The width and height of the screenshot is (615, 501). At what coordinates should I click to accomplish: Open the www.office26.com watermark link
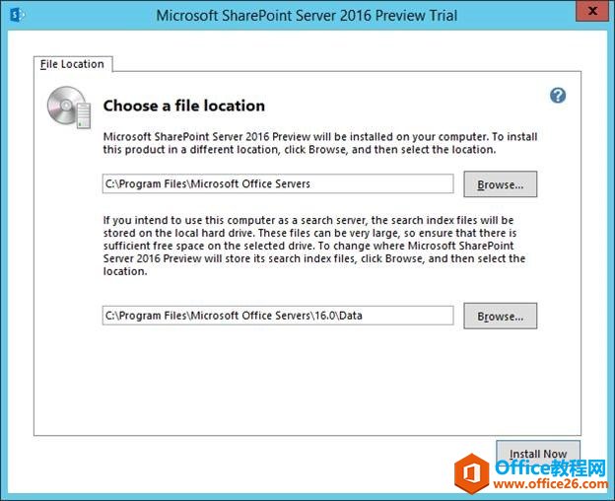(x=550, y=483)
